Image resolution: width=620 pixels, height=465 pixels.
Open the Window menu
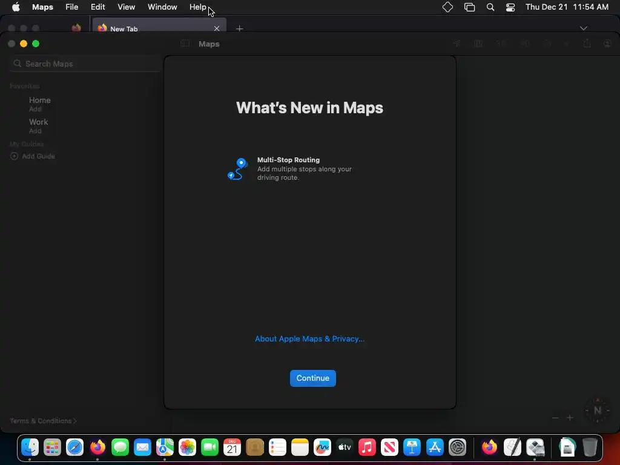(x=162, y=7)
